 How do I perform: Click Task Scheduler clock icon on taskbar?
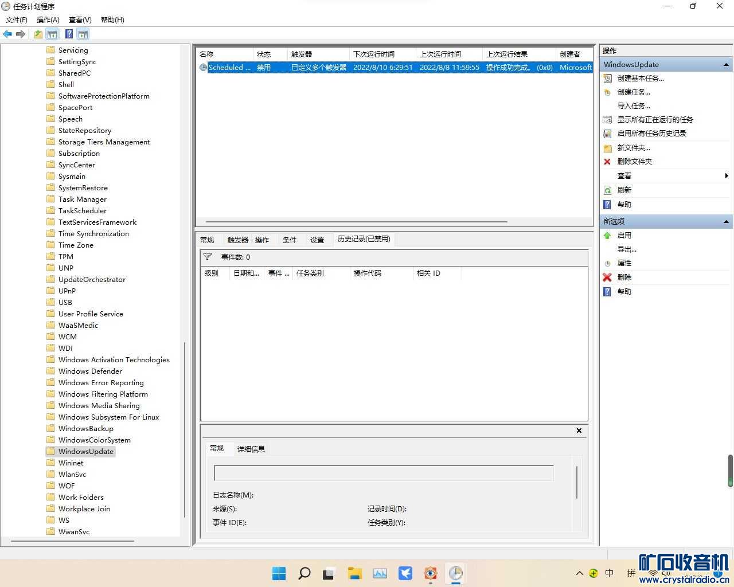pyautogui.click(x=455, y=573)
